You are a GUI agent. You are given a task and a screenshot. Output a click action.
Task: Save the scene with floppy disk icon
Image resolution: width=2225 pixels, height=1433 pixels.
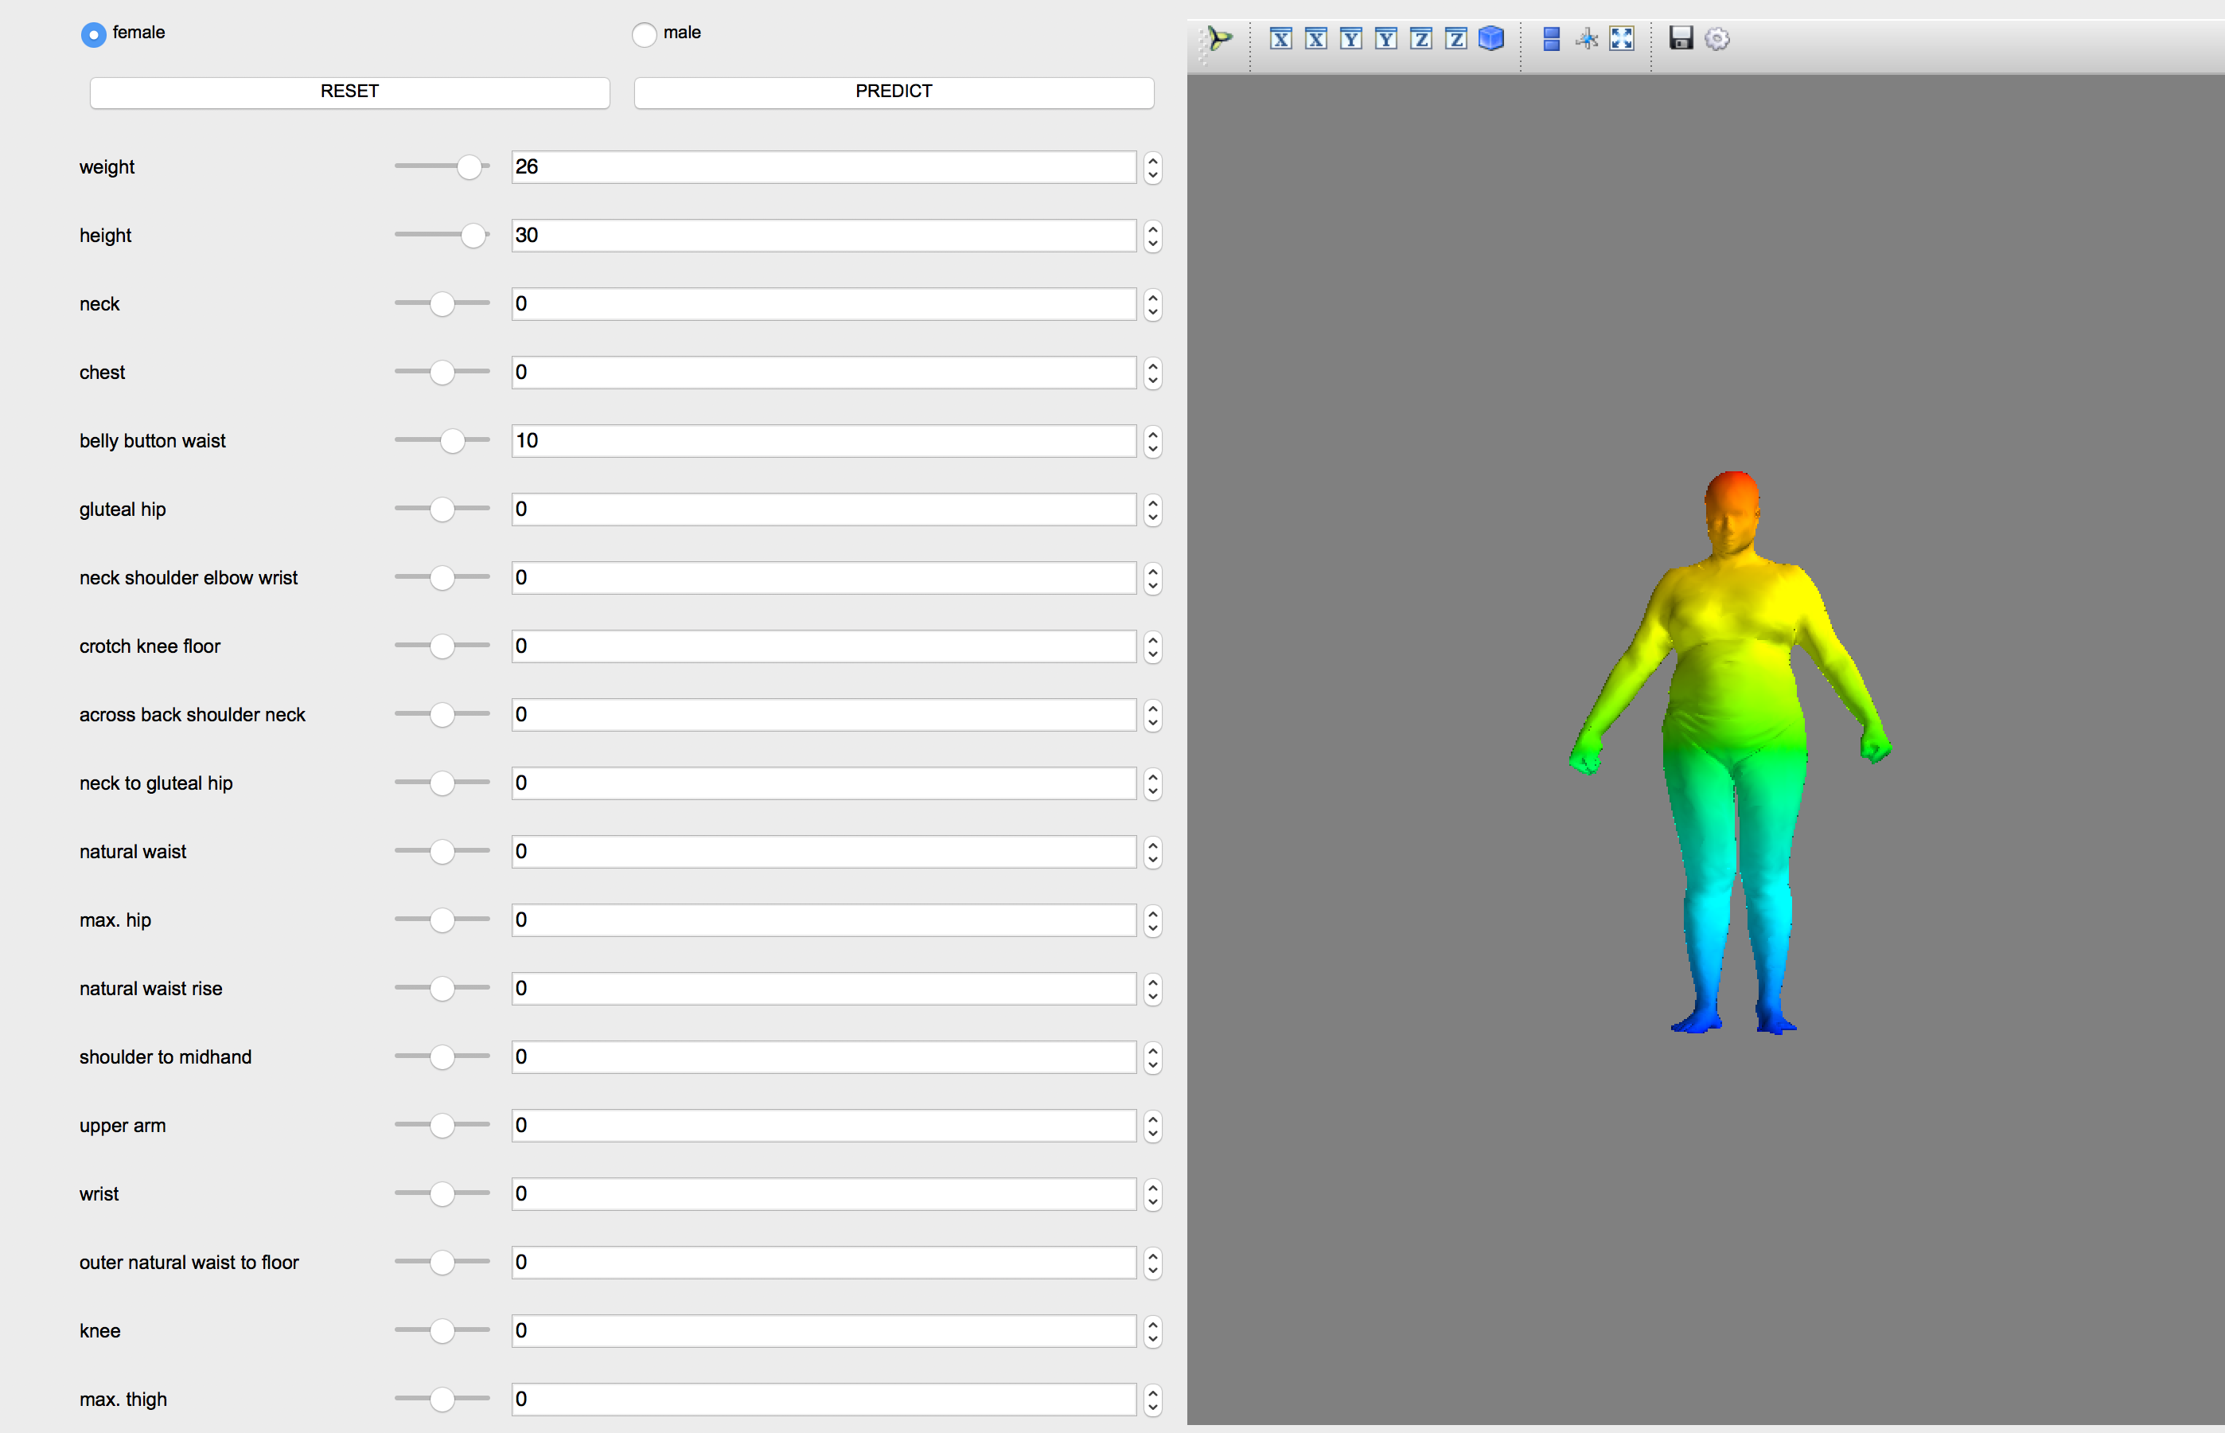point(1681,39)
